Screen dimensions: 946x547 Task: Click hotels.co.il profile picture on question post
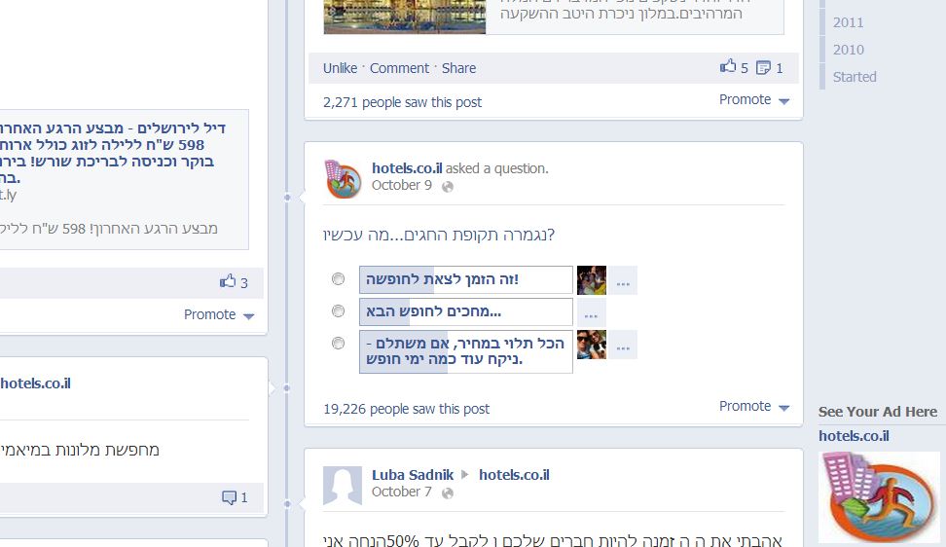tap(343, 178)
